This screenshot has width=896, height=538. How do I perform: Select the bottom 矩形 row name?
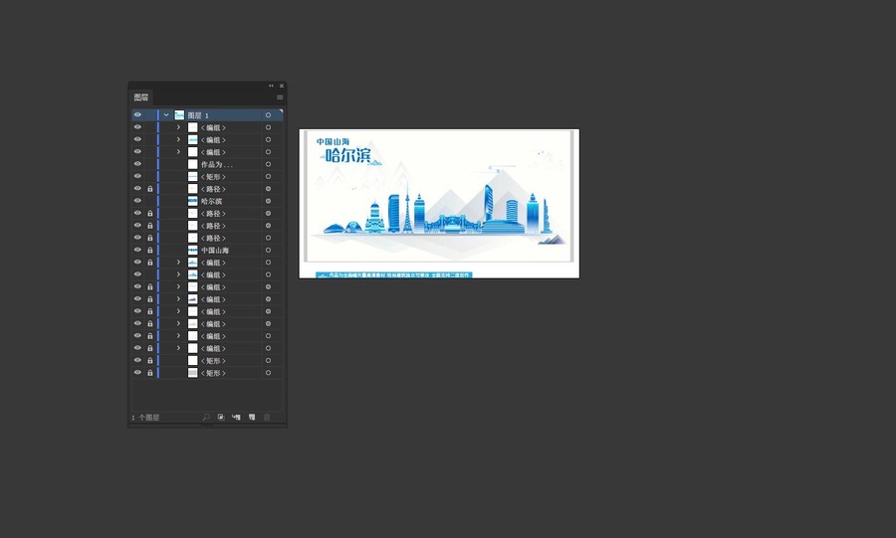(x=213, y=373)
